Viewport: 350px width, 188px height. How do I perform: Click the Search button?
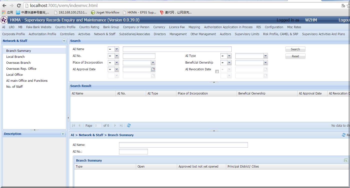(295, 49)
